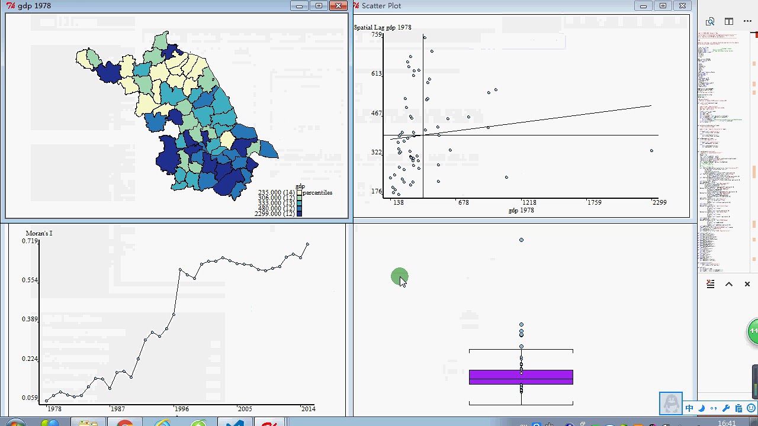Image resolution: width=758 pixels, height=426 pixels.
Task: Click the 2014 x-axis tick label
Action: point(308,409)
